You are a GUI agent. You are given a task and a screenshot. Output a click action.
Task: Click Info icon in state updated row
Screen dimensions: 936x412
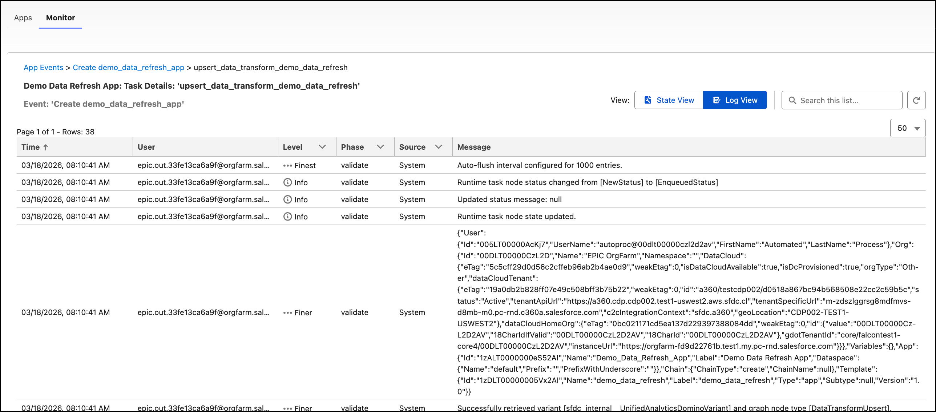(287, 217)
